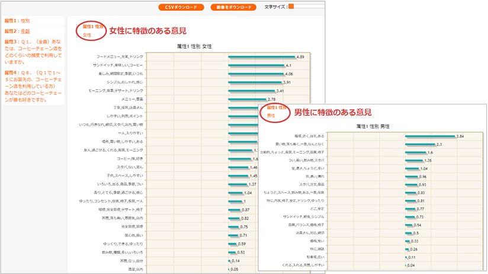Viewport: 488px width, 274px height.
Task: Click label サンドイッチ,美味しい,コーヒー
Action: [118, 65]
